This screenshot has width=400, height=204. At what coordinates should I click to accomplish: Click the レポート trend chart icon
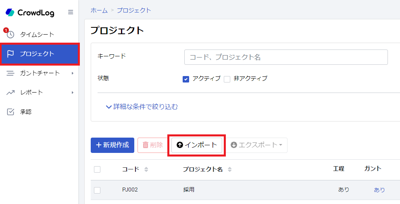(x=10, y=93)
